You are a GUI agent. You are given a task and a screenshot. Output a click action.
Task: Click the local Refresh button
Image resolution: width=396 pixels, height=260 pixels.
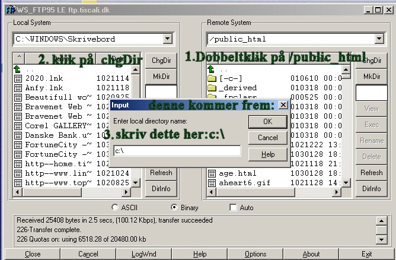click(161, 173)
